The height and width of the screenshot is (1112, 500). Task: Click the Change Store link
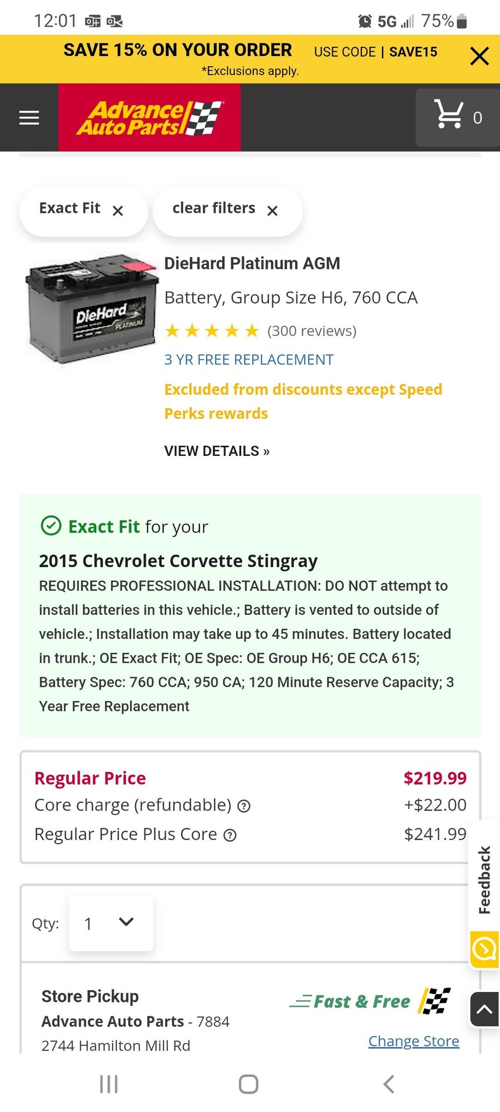(413, 1041)
